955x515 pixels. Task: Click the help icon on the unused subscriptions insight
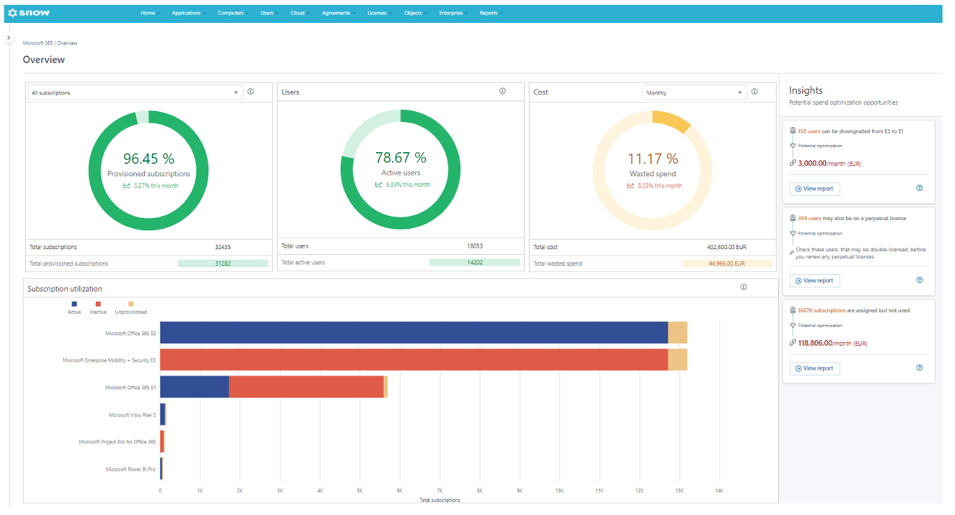[920, 368]
